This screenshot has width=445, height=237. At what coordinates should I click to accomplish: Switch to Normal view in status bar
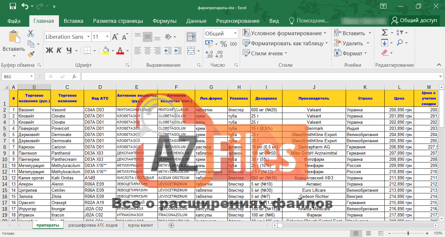point(356,233)
